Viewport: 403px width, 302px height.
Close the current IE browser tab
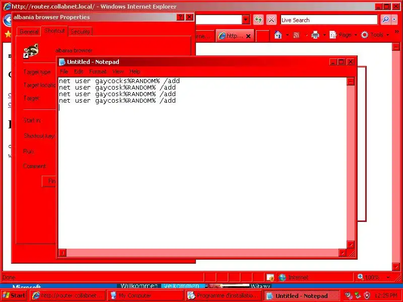pyautogui.click(x=248, y=36)
